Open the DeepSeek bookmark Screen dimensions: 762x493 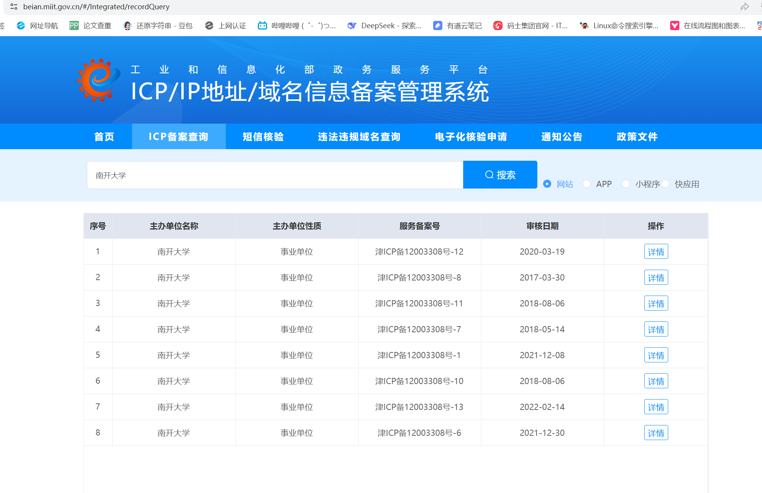point(384,25)
